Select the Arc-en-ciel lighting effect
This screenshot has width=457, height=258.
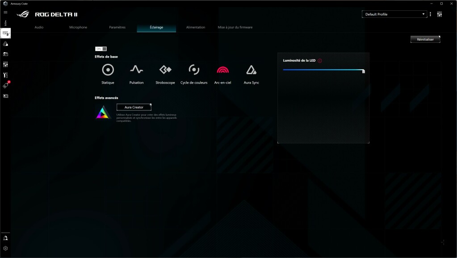(222, 74)
